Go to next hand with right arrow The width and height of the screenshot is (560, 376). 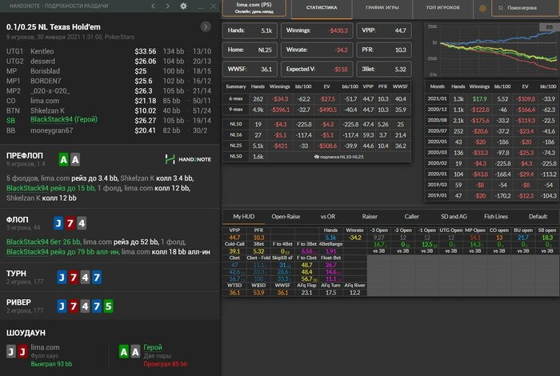click(x=167, y=6)
